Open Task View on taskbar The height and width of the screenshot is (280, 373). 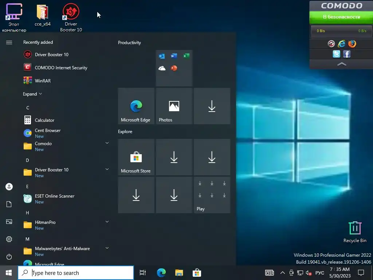(143, 273)
